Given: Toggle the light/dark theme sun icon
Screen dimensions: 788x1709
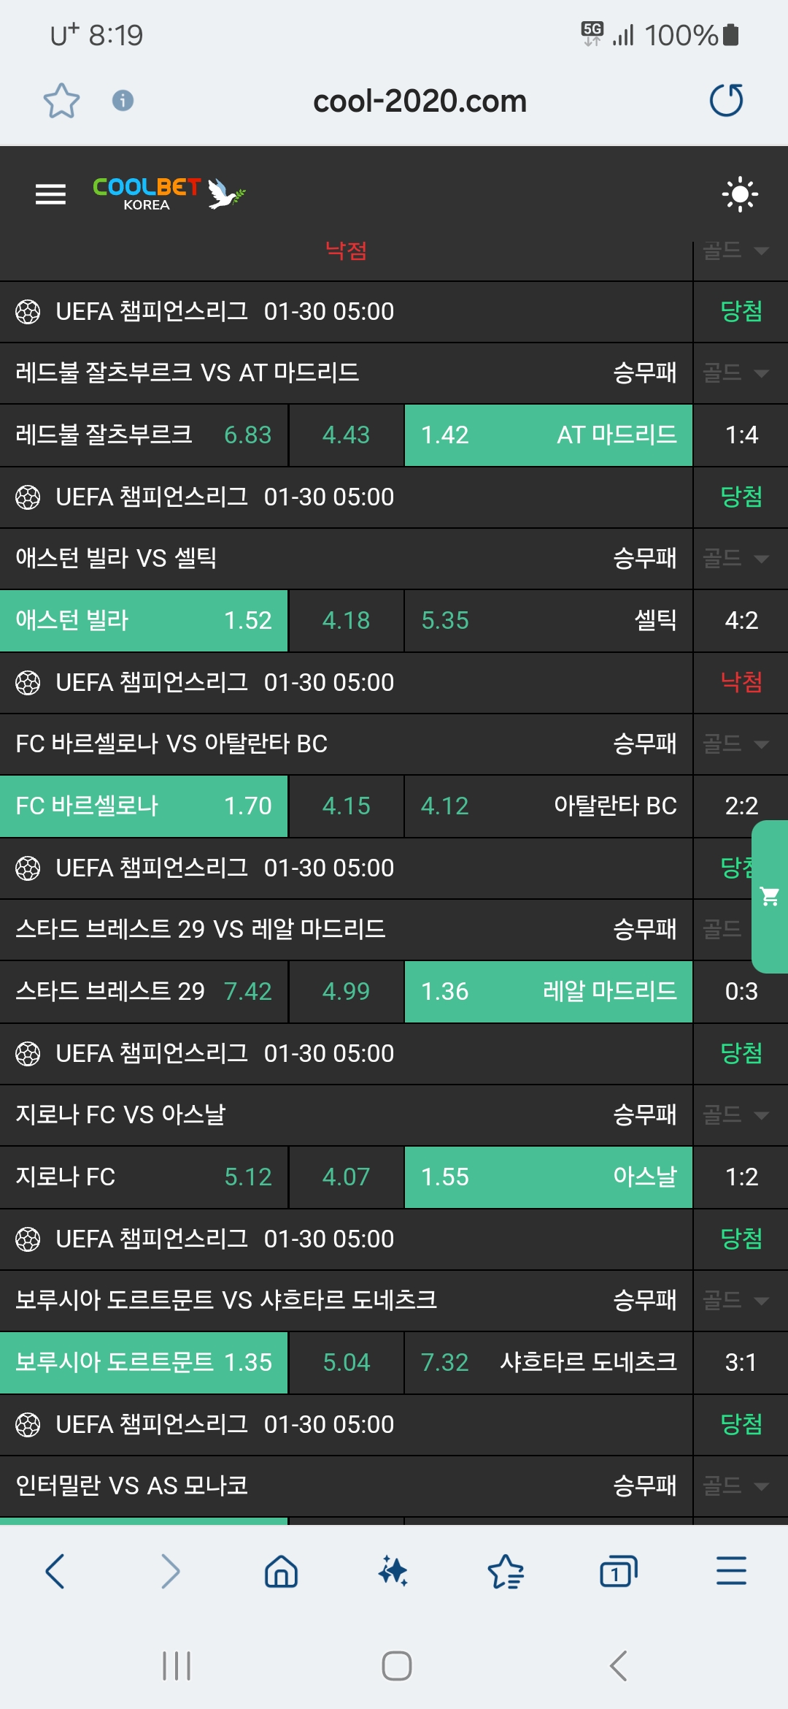Looking at the screenshot, I should (739, 194).
